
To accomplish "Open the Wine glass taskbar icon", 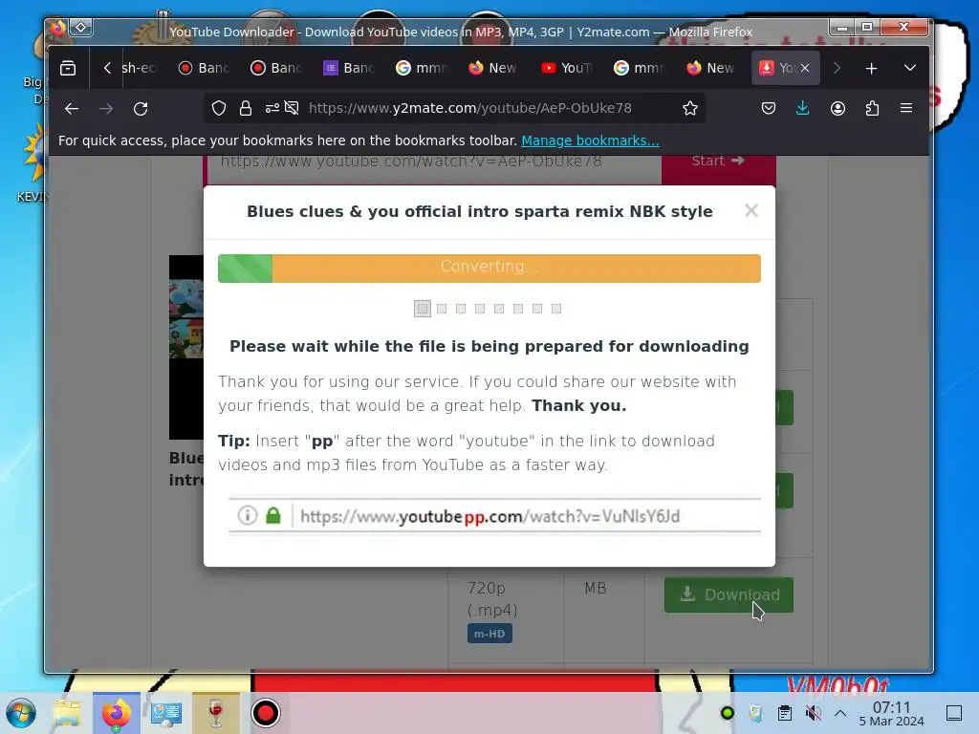I will click(x=216, y=713).
